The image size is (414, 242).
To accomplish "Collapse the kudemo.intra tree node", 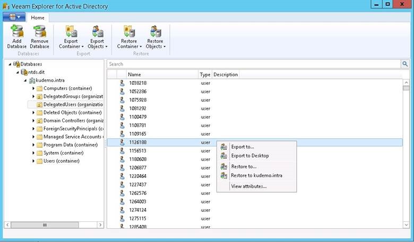I will point(25,80).
